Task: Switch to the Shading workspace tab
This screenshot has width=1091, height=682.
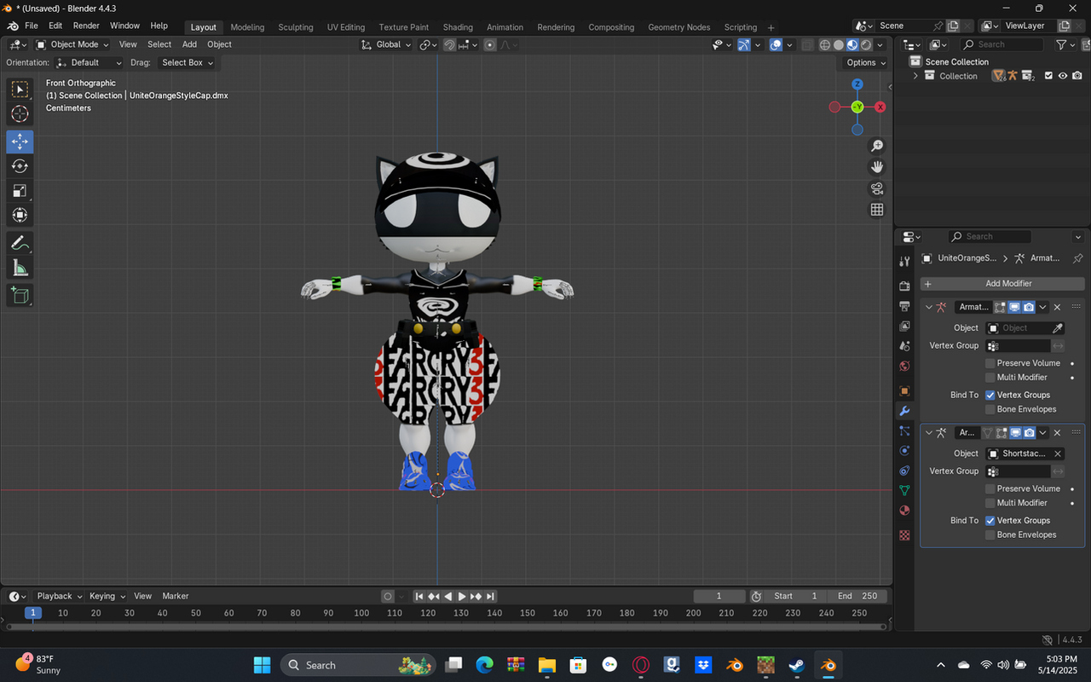Action: [458, 27]
